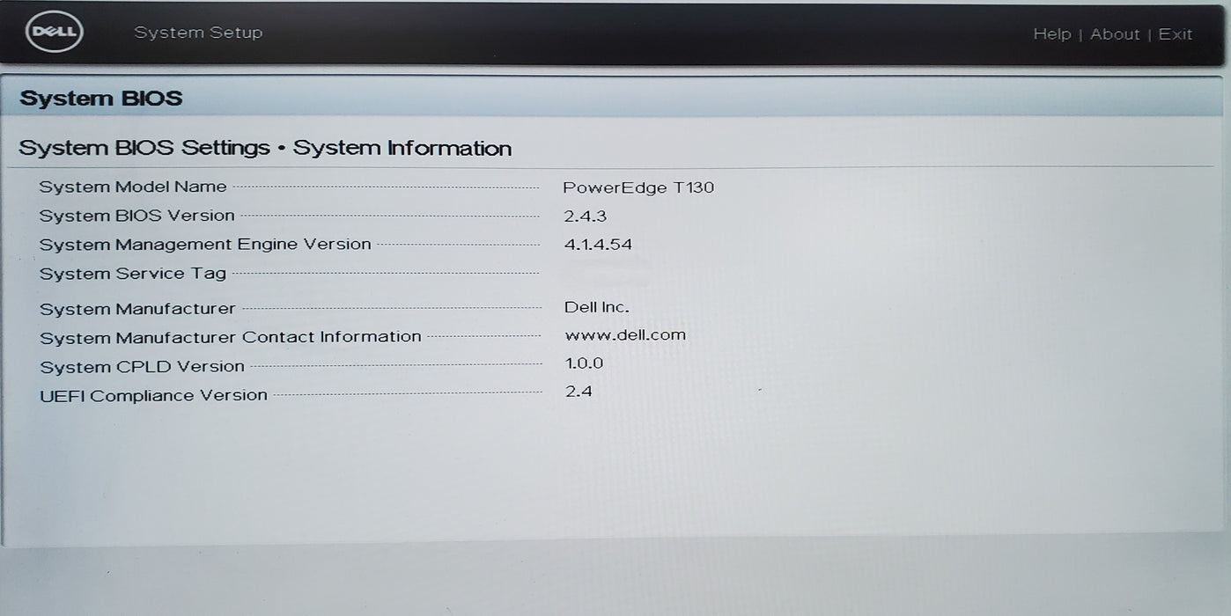
Task: Click the Dell logo icon
Action: coord(55,33)
